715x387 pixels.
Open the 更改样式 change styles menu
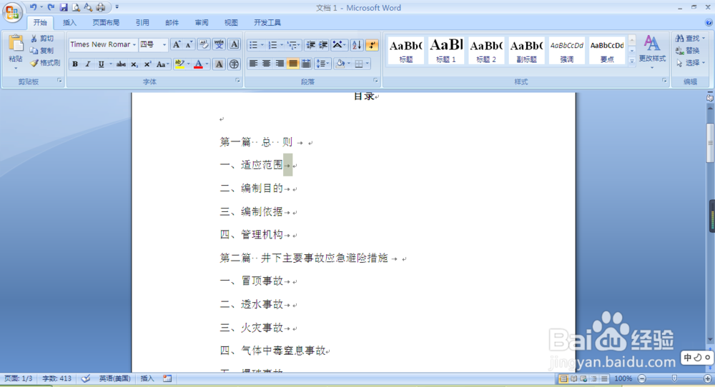pyautogui.click(x=652, y=51)
